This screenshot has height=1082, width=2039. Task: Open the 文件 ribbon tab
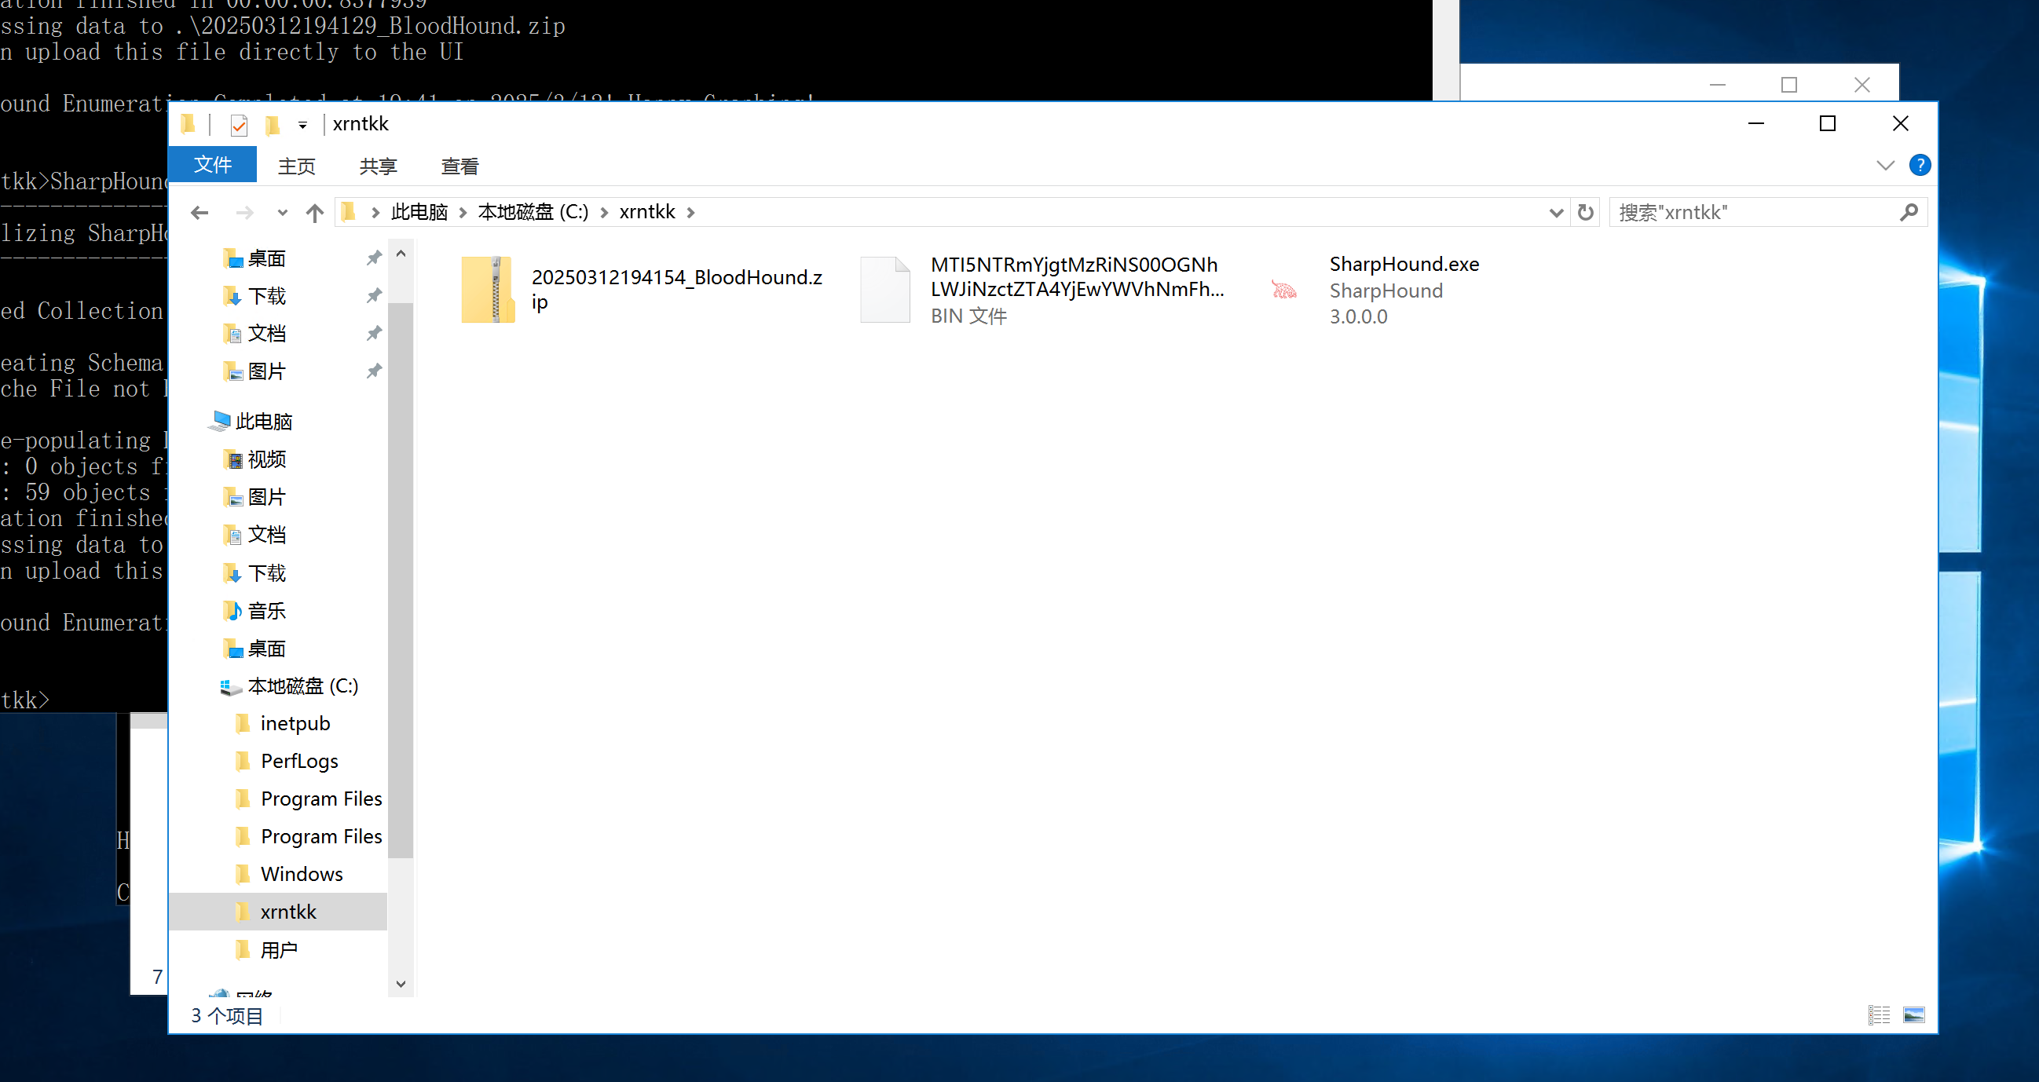click(213, 165)
